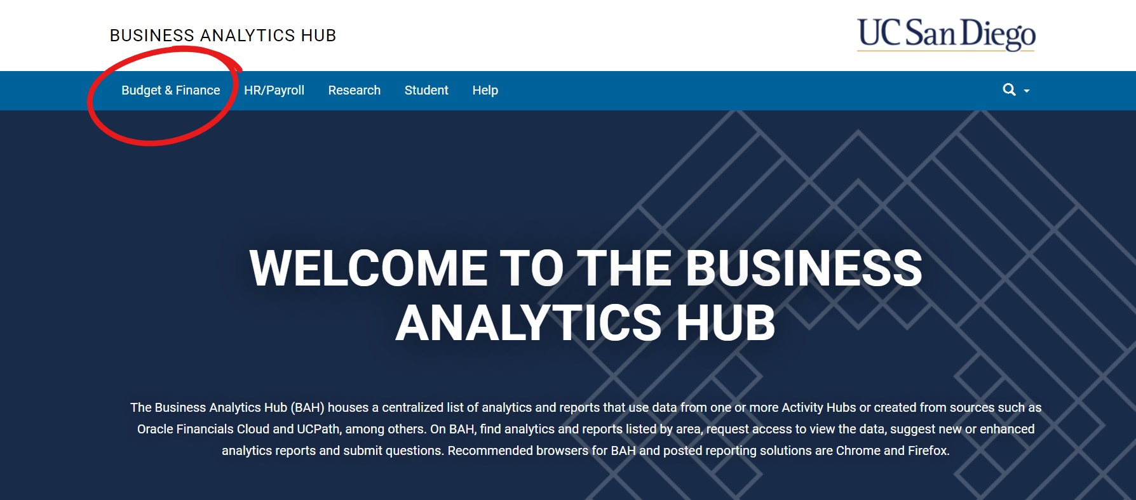The height and width of the screenshot is (500, 1136).
Task: Click "Chrome and Firefox" in the description
Action: [x=891, y=451]
